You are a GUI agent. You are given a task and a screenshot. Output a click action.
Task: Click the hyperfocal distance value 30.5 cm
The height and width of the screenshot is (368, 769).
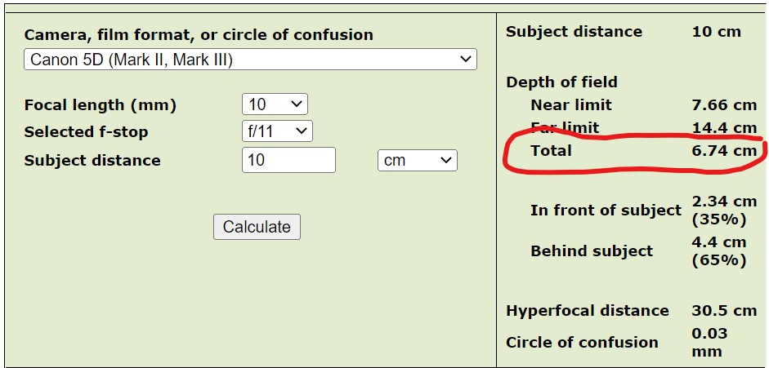pos(724,311)
